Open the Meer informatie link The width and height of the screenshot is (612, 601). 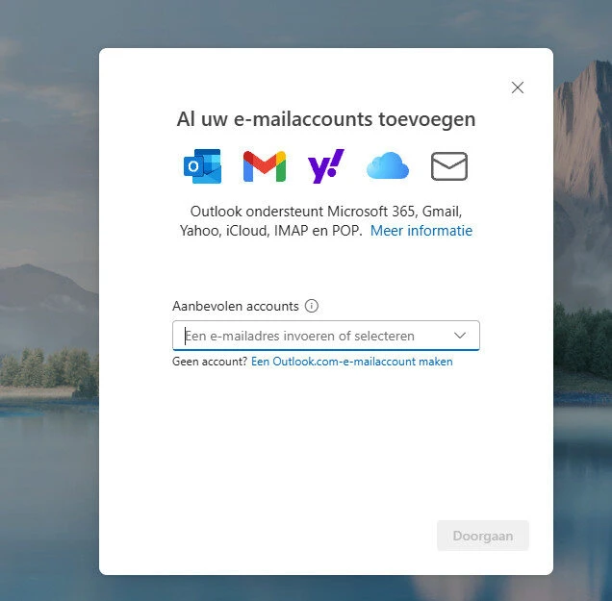tap(421, 231)
